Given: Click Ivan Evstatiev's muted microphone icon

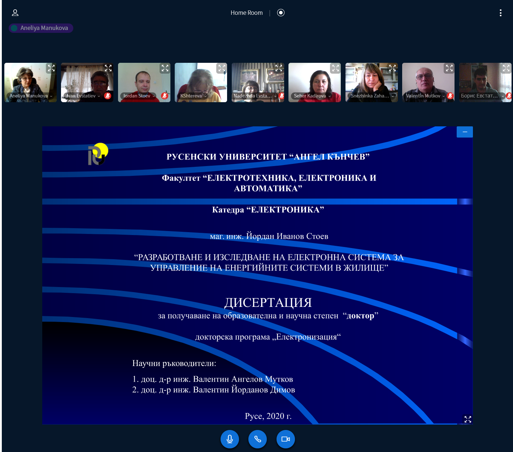Looking at the screenshot, I should coord(108,96).
